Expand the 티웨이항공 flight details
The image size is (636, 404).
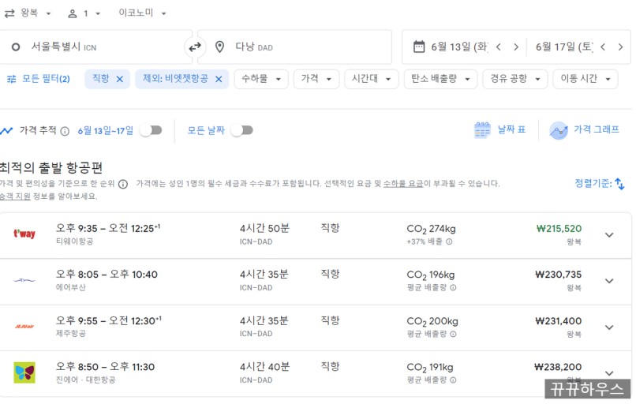pos(609,235)
